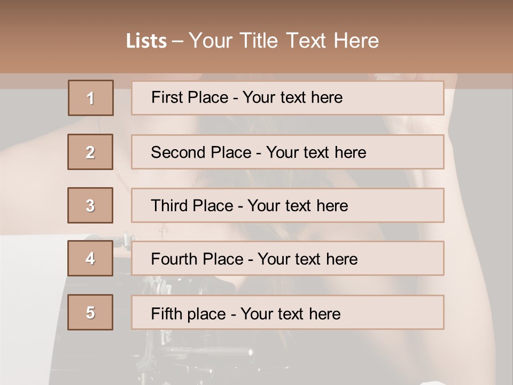This screenshot has height=385, width=513.
Task: Click 'Your text here' in Fifth place row
Action: coord(291,314)
